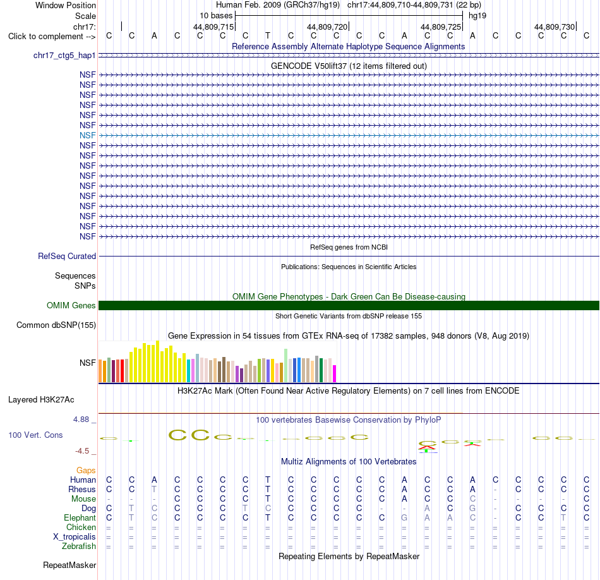600x580 pixels.
Task: Click the -4.5 lower conservation scale value
Action: tap(82, 451)
